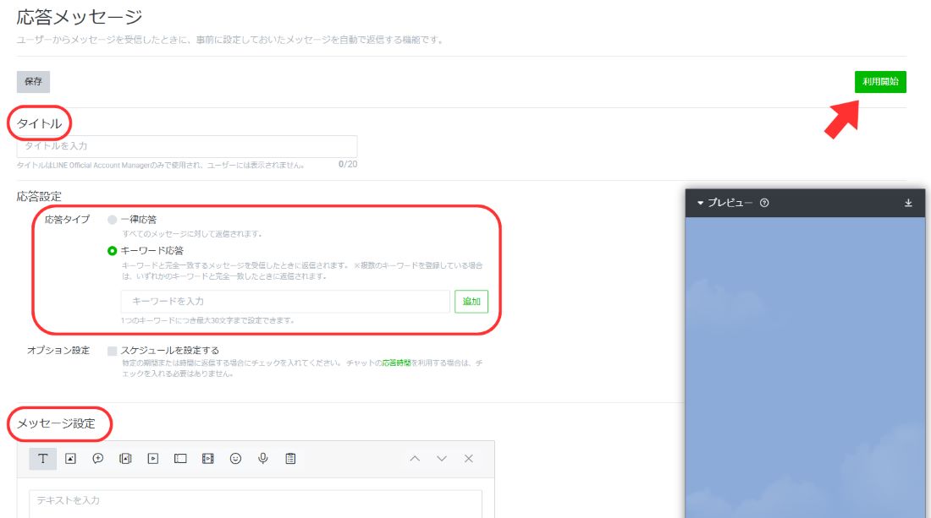Image resolution: width=931 pixels, height=518 pixels.
Task: Click the green 利用開始 button
Action: pyautogui.click(x=880, y=82)
